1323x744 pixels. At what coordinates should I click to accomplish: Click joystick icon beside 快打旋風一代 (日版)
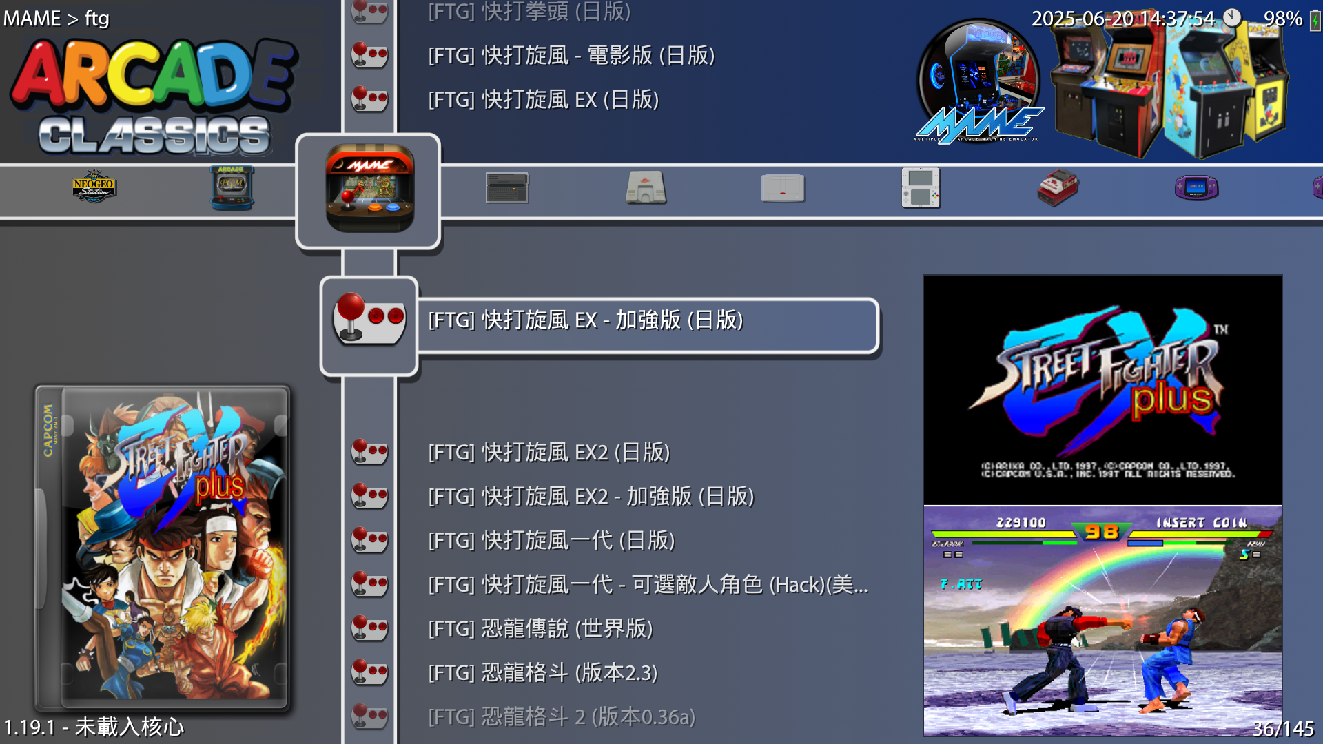pos(369,540)
